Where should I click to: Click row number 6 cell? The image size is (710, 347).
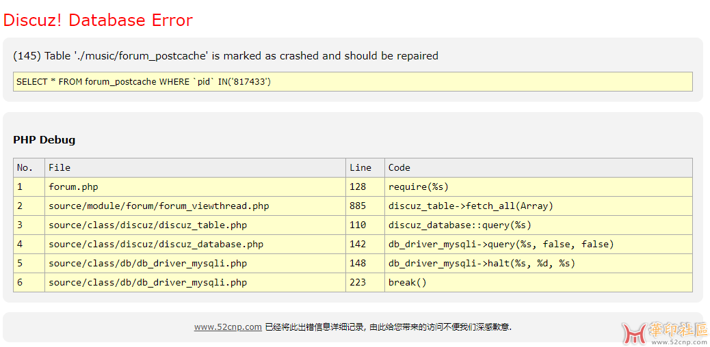29,282
